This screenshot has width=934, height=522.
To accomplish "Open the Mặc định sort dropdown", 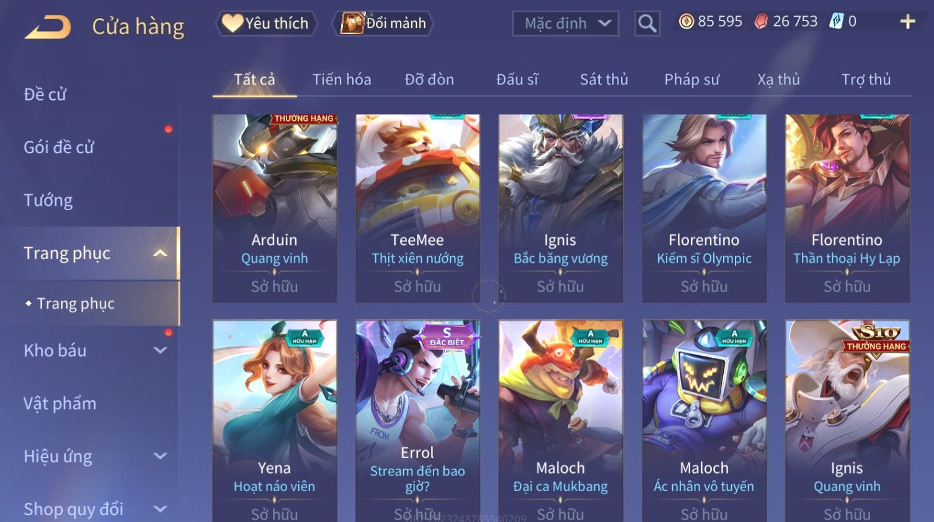I will tap(566, 24).
